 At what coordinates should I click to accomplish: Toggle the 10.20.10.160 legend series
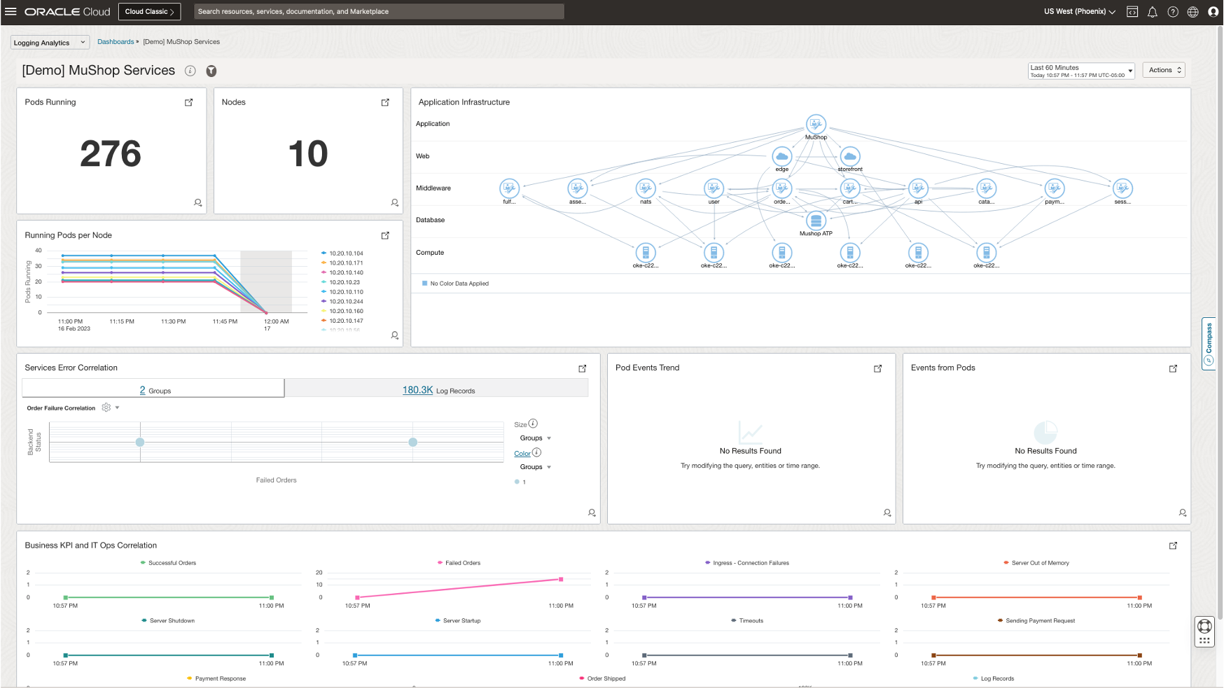tap(342, 312)
